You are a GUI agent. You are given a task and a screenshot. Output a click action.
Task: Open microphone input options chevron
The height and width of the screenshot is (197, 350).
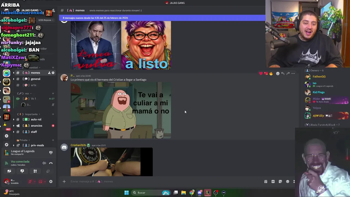34,181
